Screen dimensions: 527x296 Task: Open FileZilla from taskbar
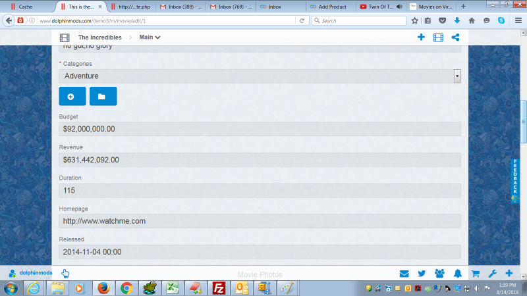pyautogui.click(x=219, y=288)
